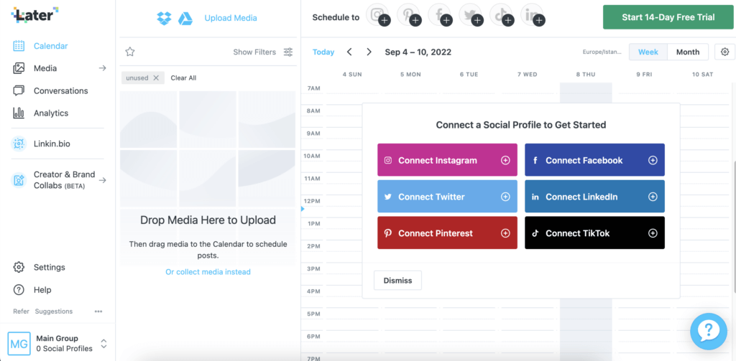The width and height of the screenshot is (736, 361).
Task: Open Linkin.bio in sidebar
Action: point(52,144)
